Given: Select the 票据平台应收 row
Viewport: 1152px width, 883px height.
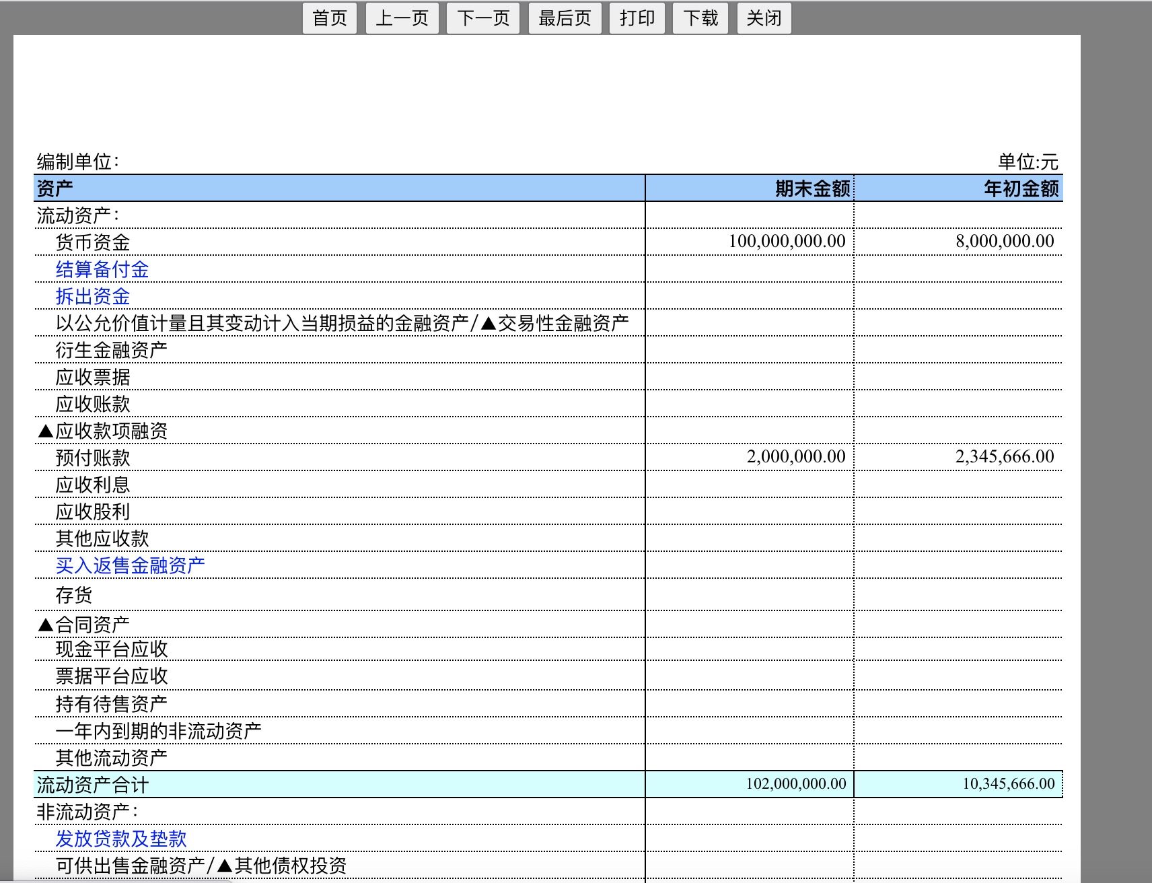Looking at the screenshot, I should pos(548,676).
